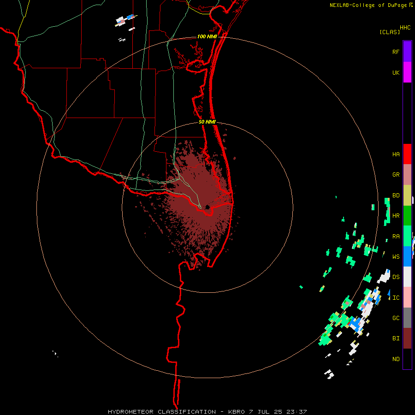Viewport: 415px width, 415px height.
Task: Click the RF legend label
Action: (396, 52)
